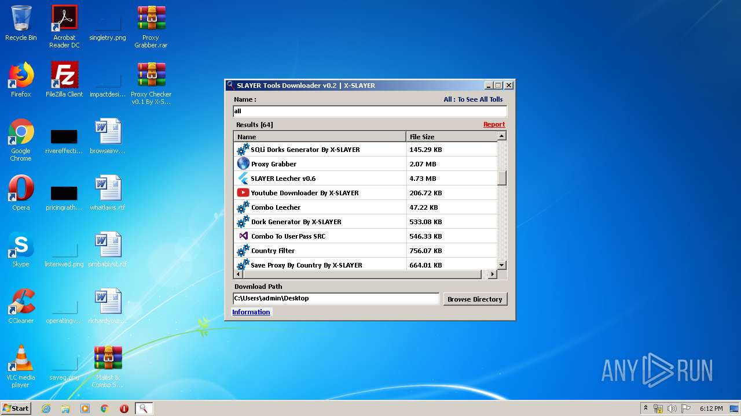Sort list by File Size column header

[x=452, y=137]
